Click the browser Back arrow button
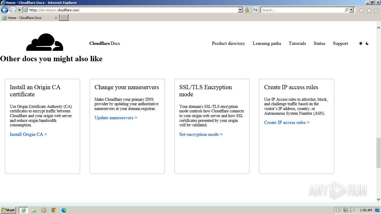Screen dimensions: 381x214 pos(4,10)
